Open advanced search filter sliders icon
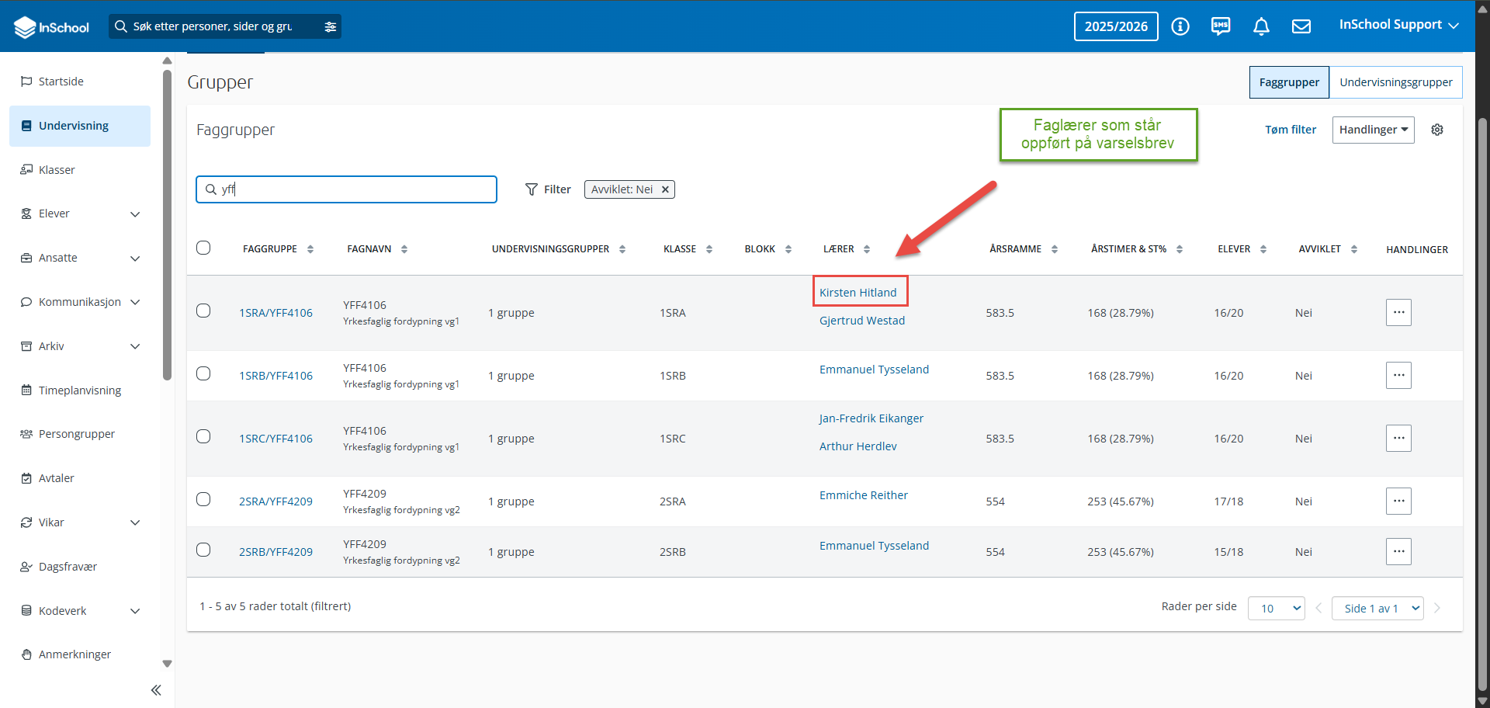Viewport: 1490px width, 708px height. coord(331,26)
